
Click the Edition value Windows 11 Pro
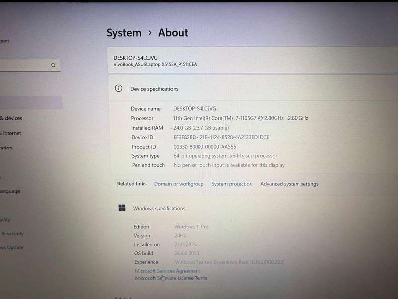pyautogui.click(x=192, y=227)
